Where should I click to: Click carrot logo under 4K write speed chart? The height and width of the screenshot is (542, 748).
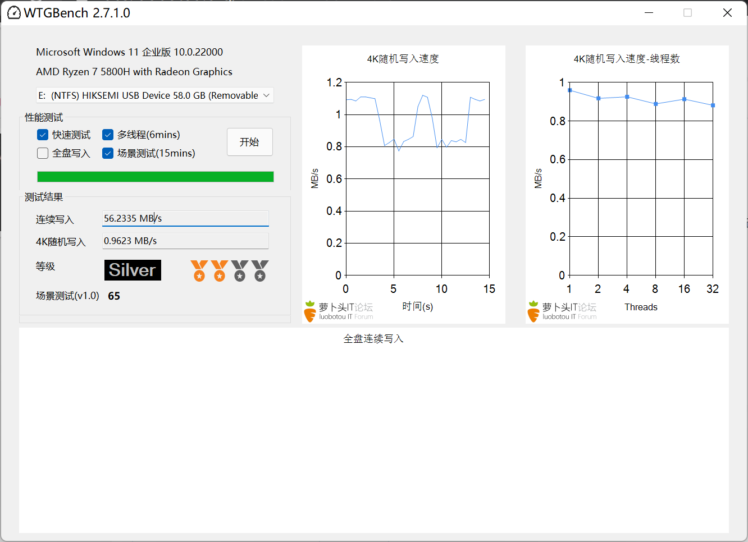[x=310, y=311]
